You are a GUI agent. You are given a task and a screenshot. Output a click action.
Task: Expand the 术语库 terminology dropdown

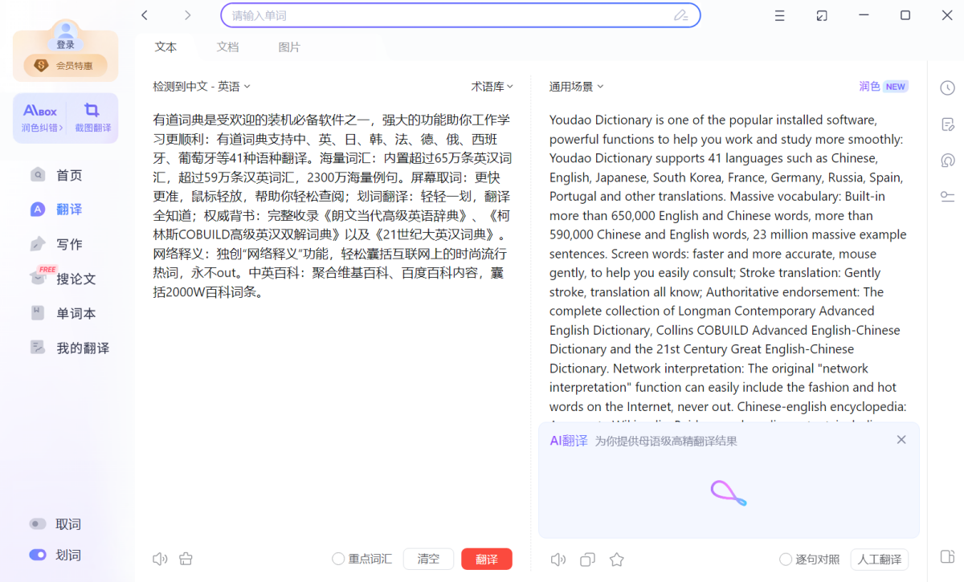(492, 86)
